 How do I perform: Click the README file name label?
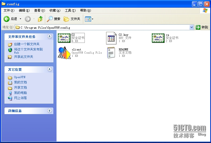123,49
